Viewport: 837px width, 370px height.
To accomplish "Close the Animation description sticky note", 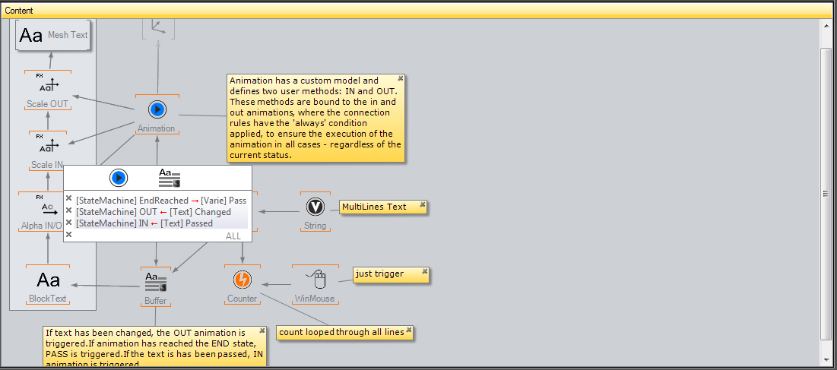I will point(401,78).
